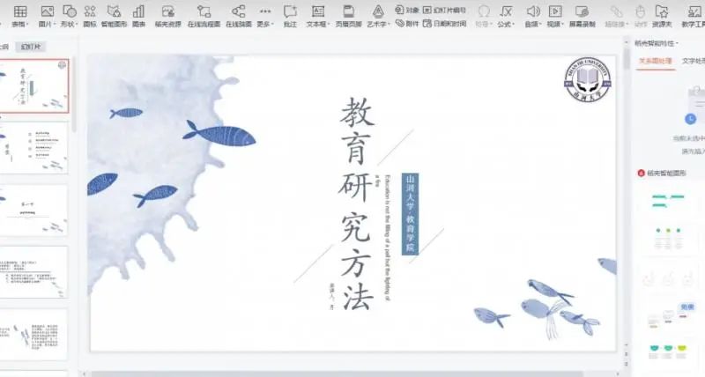Viewport: 705px width, 377px height.
Task: Insert 幻灯片编号 slide number
Action: [444, 10]
